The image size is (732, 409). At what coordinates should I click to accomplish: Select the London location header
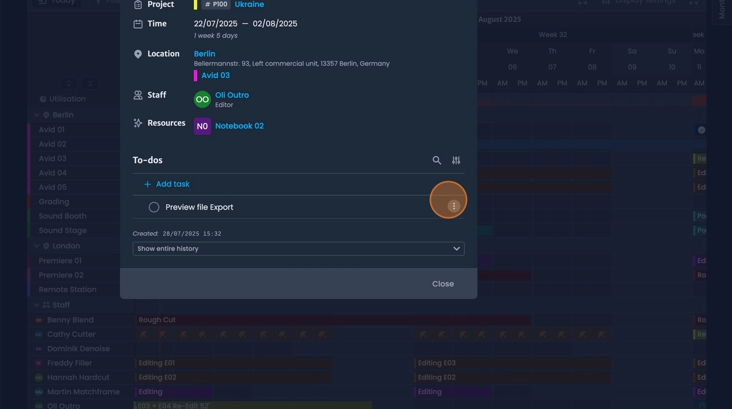(x=66, y=246)
